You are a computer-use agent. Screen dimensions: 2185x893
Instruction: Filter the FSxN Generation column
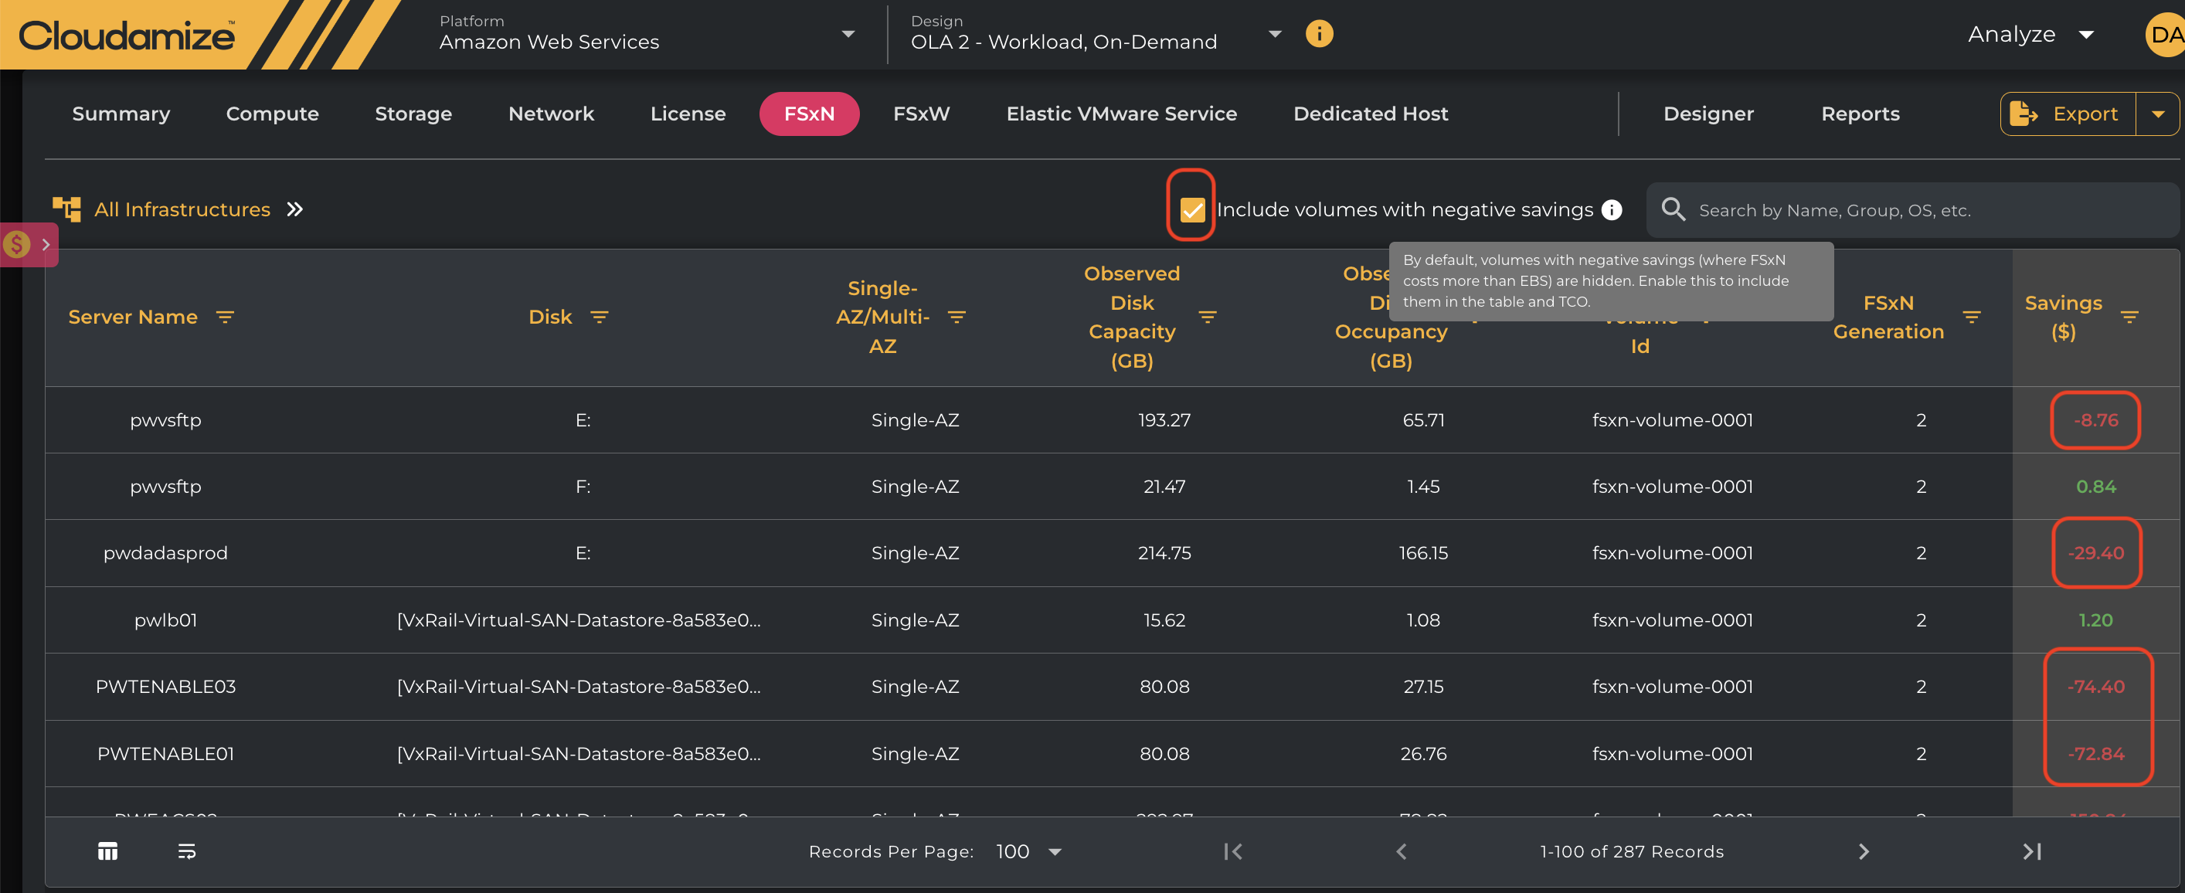click(1971, 317)
